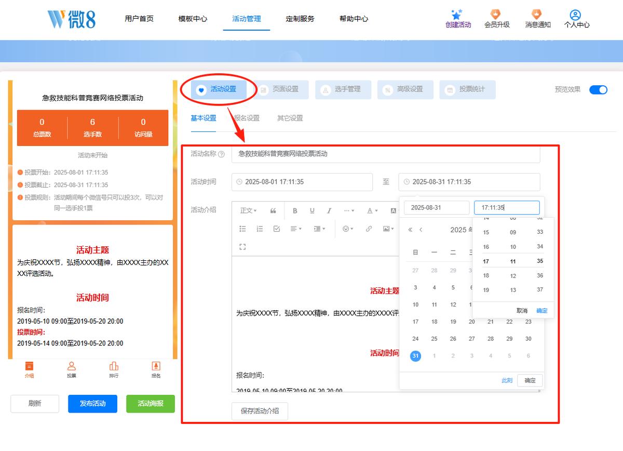The height and width of the screenshot is (451, 623).
Task: Select day 25 in the calendar
Action: click(434, 339)
